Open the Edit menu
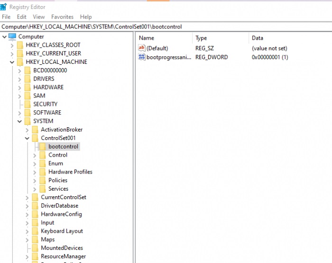The height and width of the screenshot is (263, 332). pos(22,17)
